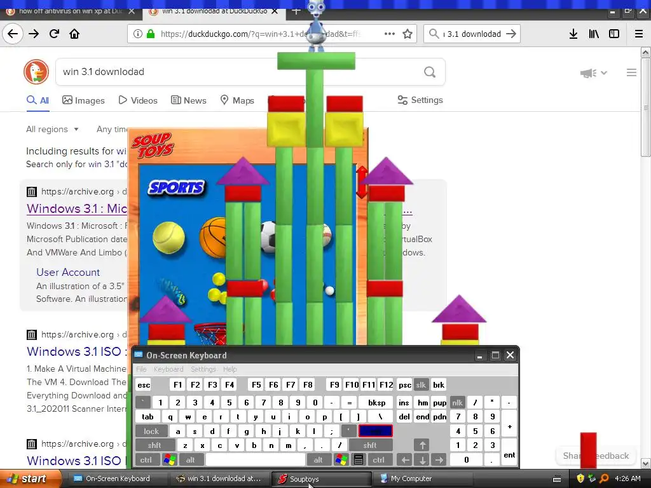Toggle the Firefox sidebar icon
Viewport: 651px width, 488px height.
[614, 34]
